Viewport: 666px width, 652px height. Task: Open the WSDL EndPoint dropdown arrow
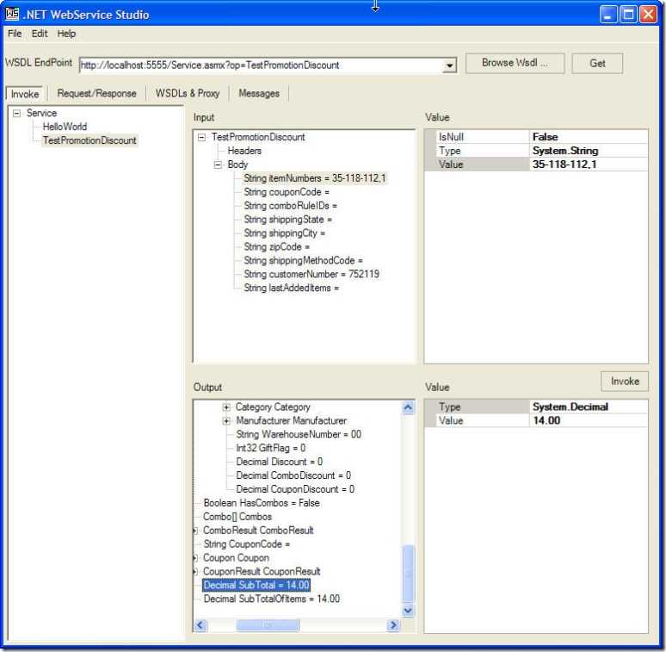click(449, 65)
